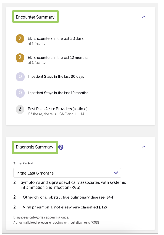This screenshot has width=164, height=235.
Task: Open Inpatient Stays in the last 12 months
Action: 58,93
